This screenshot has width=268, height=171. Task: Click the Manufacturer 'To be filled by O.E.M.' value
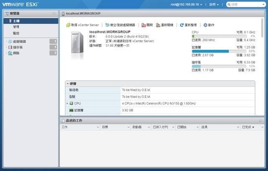[x=136, y=90]
